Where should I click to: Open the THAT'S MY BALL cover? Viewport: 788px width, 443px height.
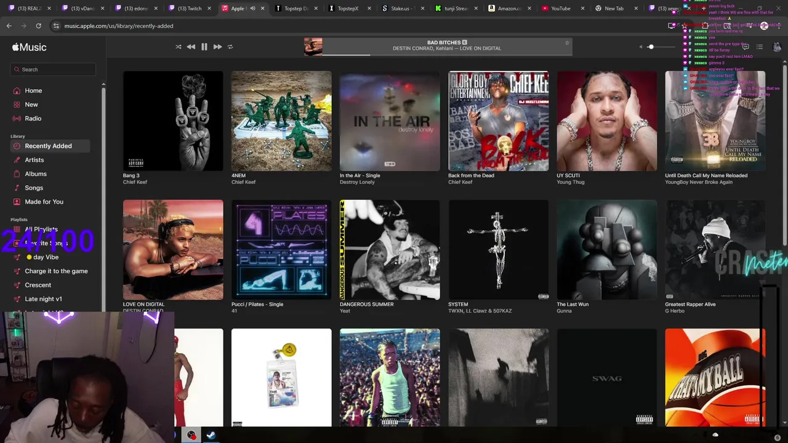tap(715, 378)
